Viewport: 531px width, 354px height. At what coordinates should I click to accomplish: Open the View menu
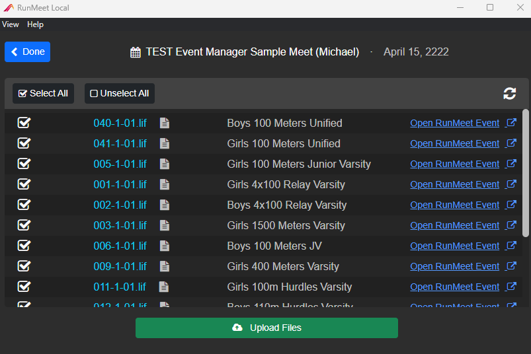click(x=11, y=24)
